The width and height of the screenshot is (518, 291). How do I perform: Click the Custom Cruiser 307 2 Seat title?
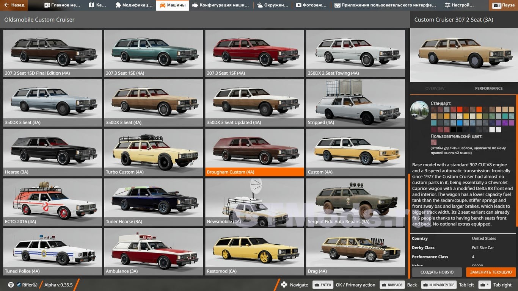[454, 20]
